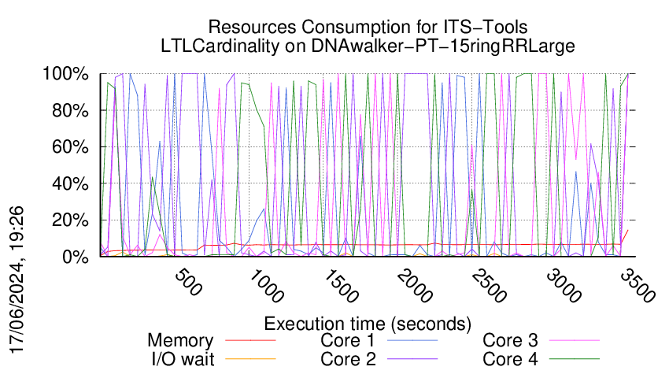Click the 80% y-axis label

pos(70,110)
